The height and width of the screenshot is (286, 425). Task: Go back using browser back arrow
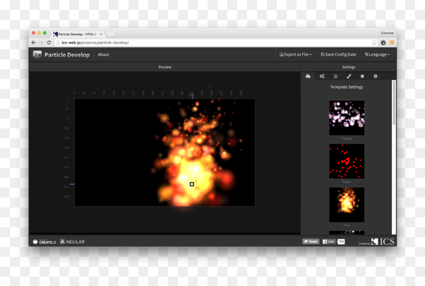point(33,42)
